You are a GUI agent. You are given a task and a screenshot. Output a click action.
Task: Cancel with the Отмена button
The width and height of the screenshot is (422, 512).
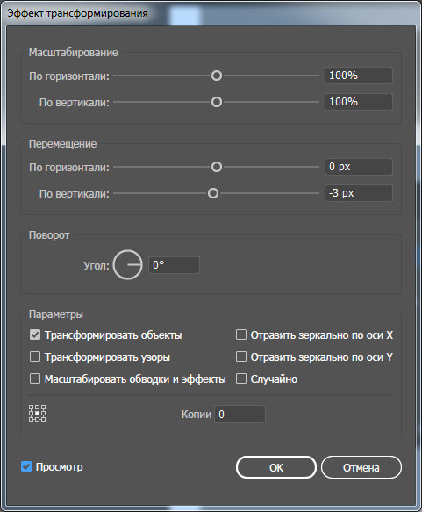coord(361,467)
